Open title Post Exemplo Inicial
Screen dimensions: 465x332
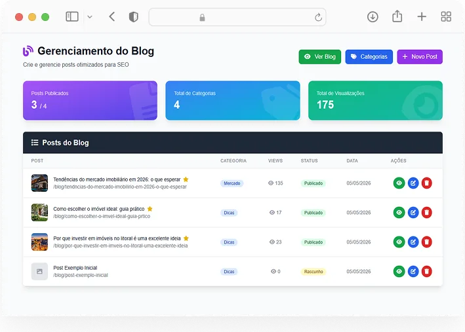pos(75,268)
